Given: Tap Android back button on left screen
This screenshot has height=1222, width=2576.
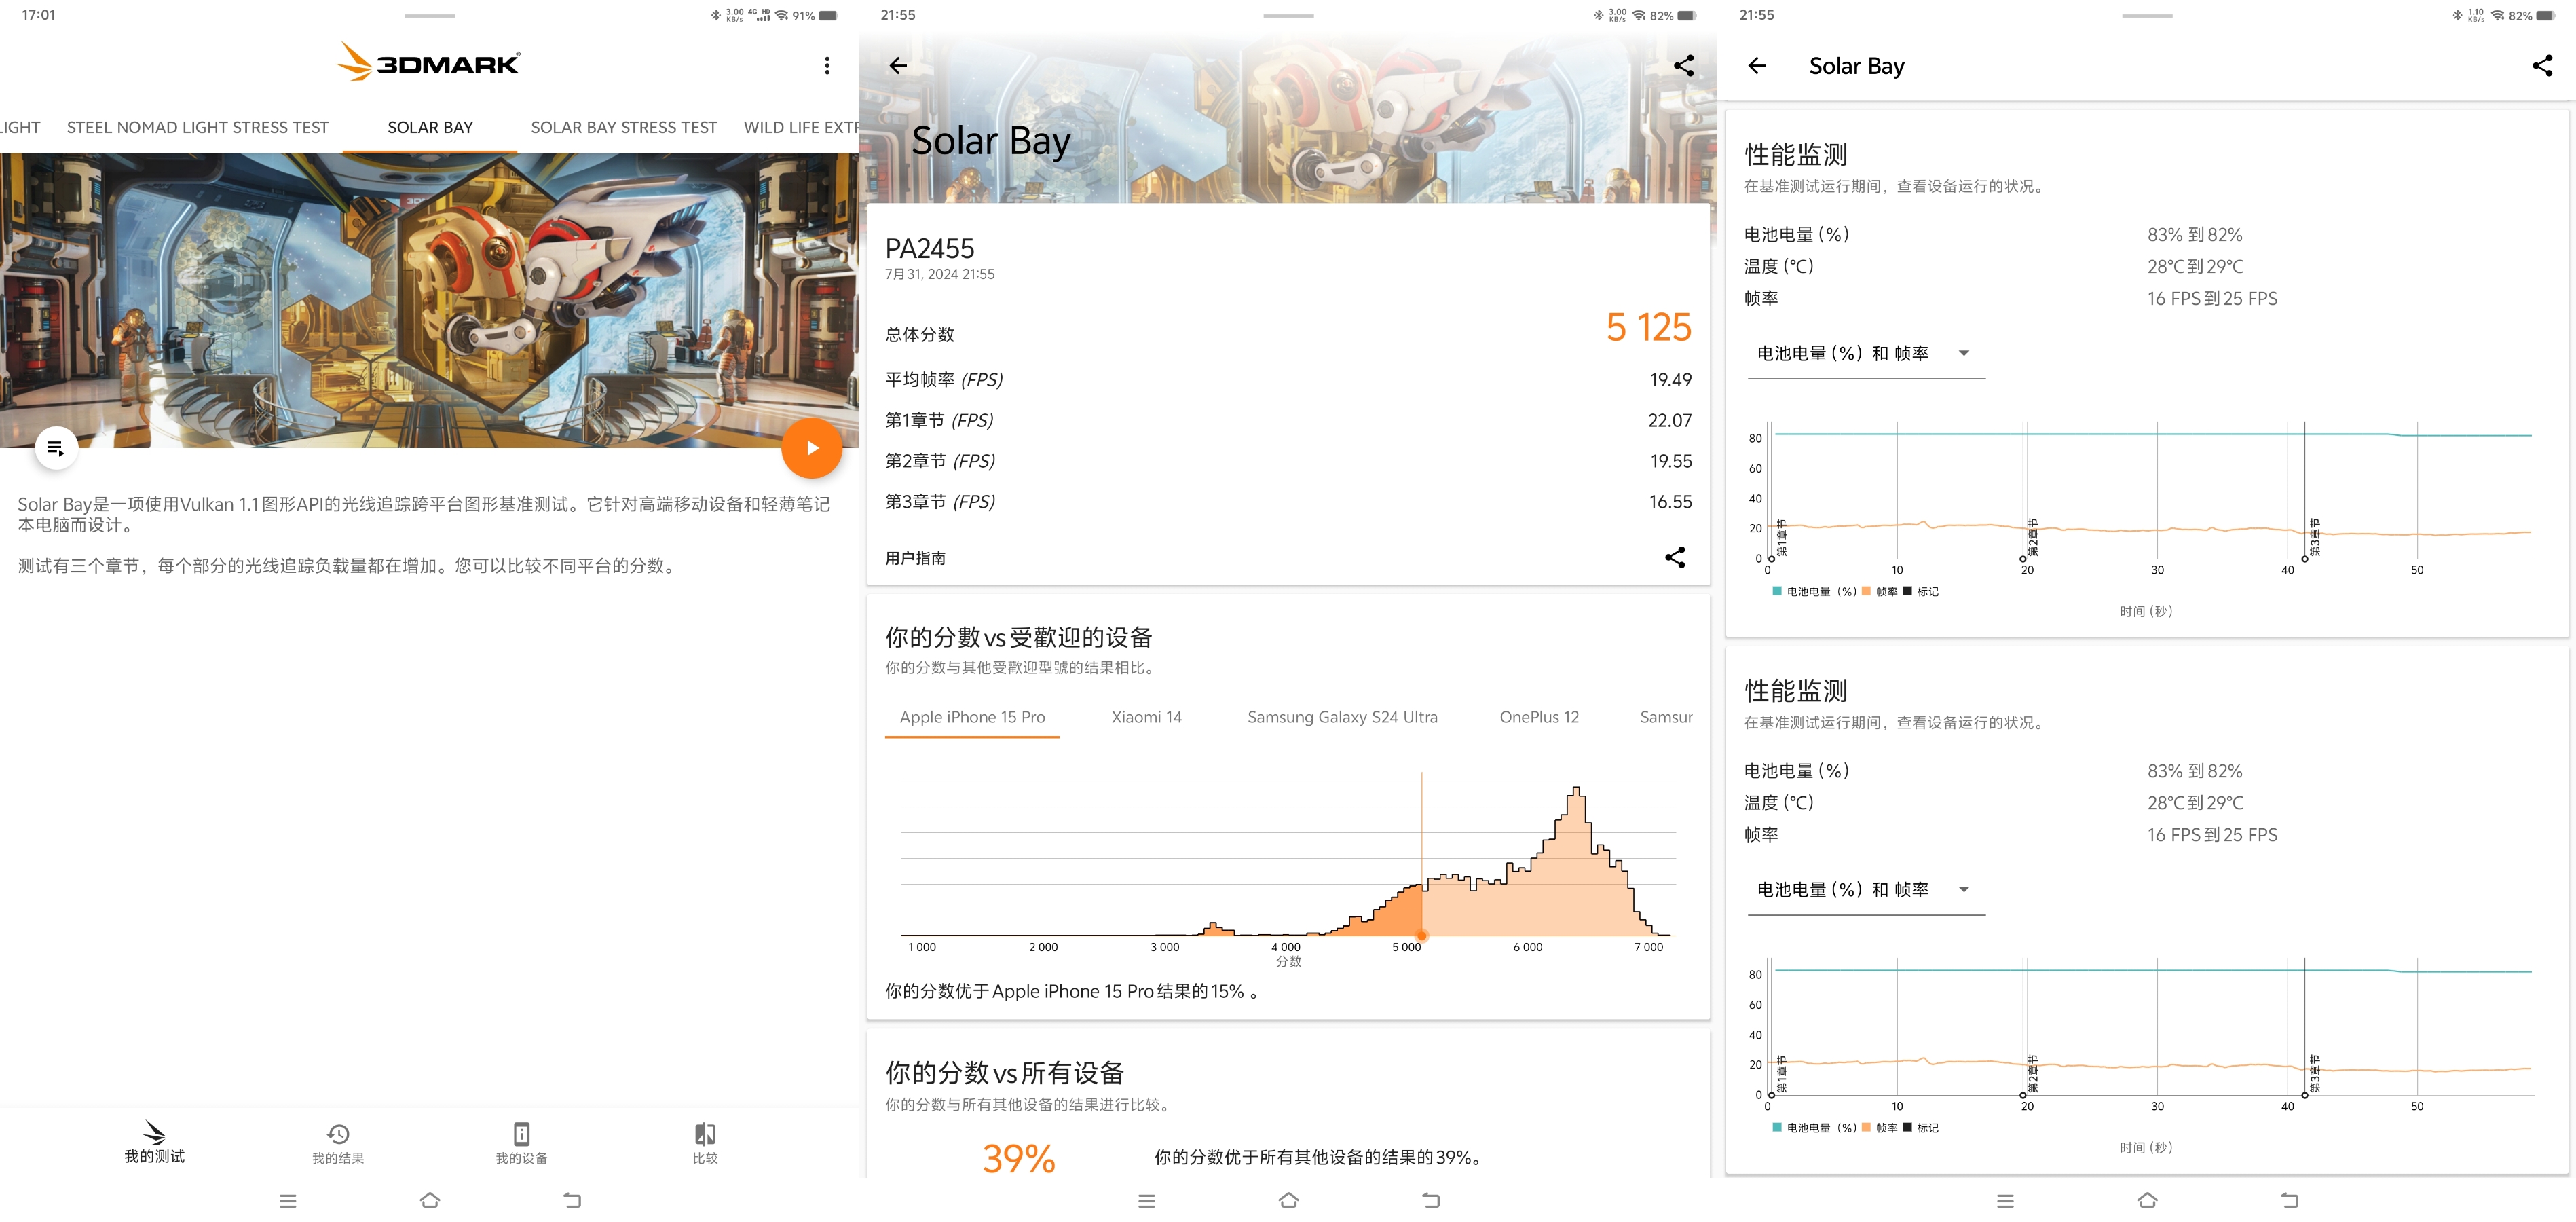Looking at the screenshot, I should [x=572, y=1200].
